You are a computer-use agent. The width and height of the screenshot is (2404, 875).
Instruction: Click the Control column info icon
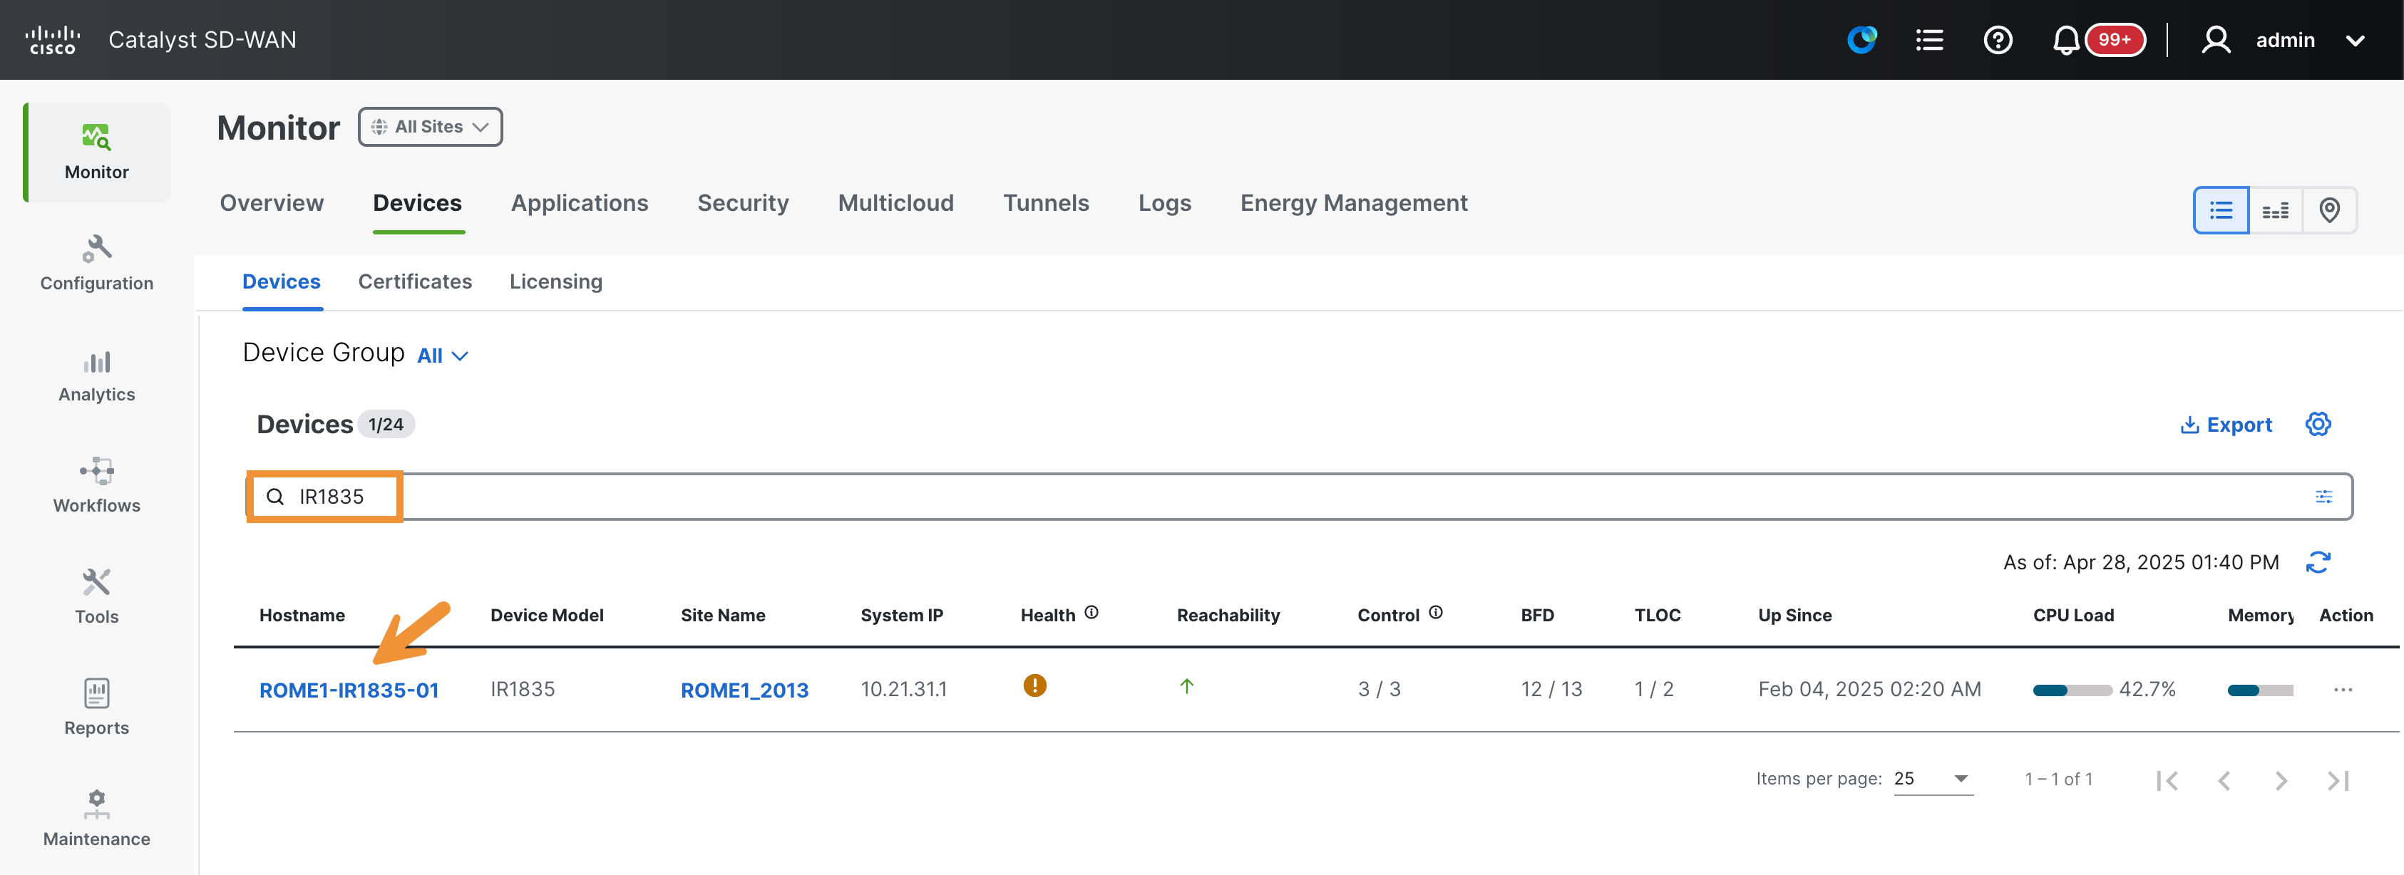coord(1435,613)
